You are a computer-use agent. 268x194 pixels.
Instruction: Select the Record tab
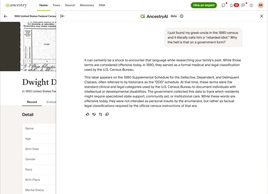click(32, 102)
